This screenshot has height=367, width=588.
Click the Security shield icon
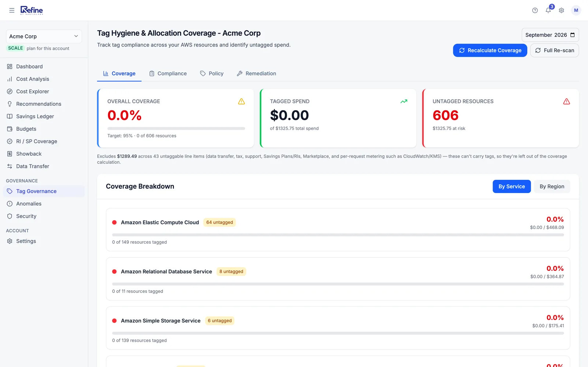coord(10,216)
